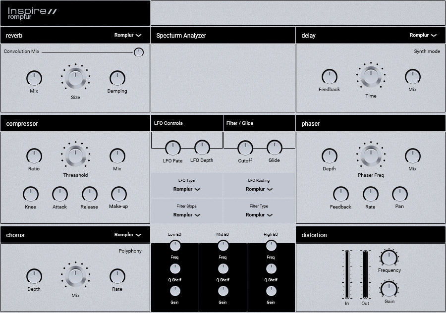The image size is (446, 313).
Task: Click the Convolution Mix slider handle
Action: 139,52
